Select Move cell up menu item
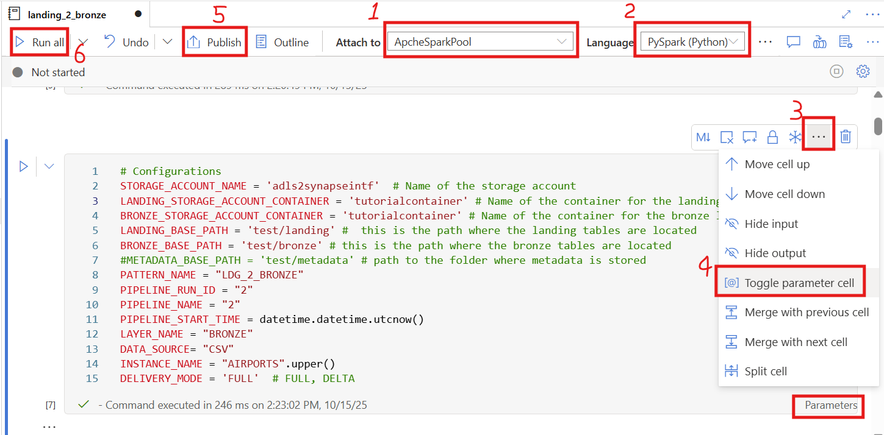Viewport: 884px width, 435px height. (777, 164)
